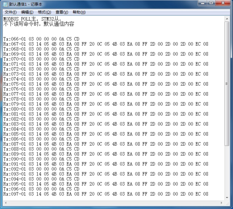Click the line starting with MODBUS POLL主

(x=32, y=19)
